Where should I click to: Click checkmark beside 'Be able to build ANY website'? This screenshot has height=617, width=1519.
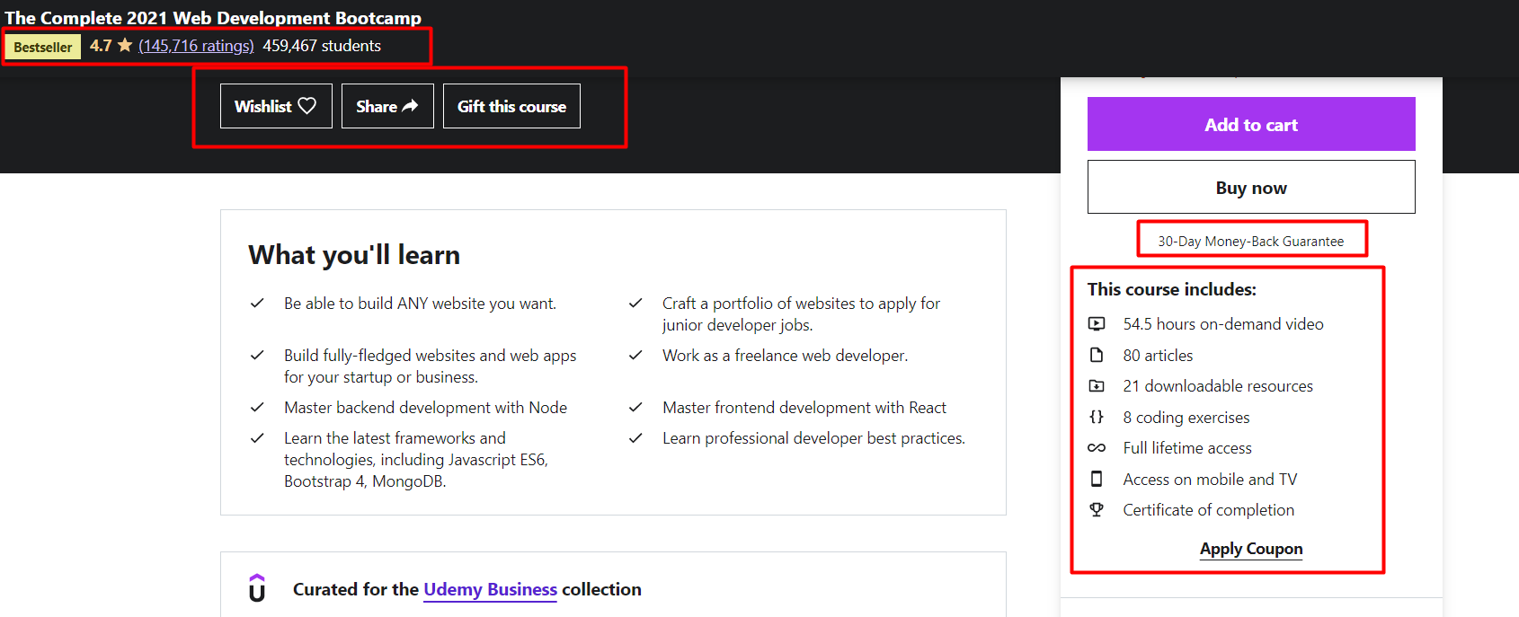coord(257,304)
